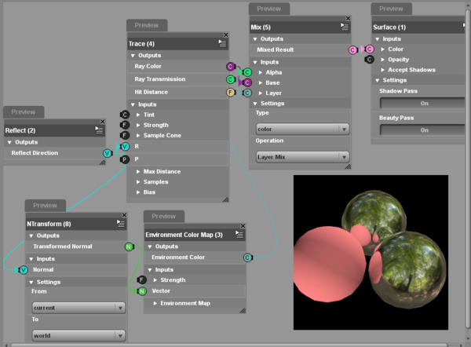Open the Mix node options menu icon
This screenshot has height=347, width=471.
pos(345,27)
